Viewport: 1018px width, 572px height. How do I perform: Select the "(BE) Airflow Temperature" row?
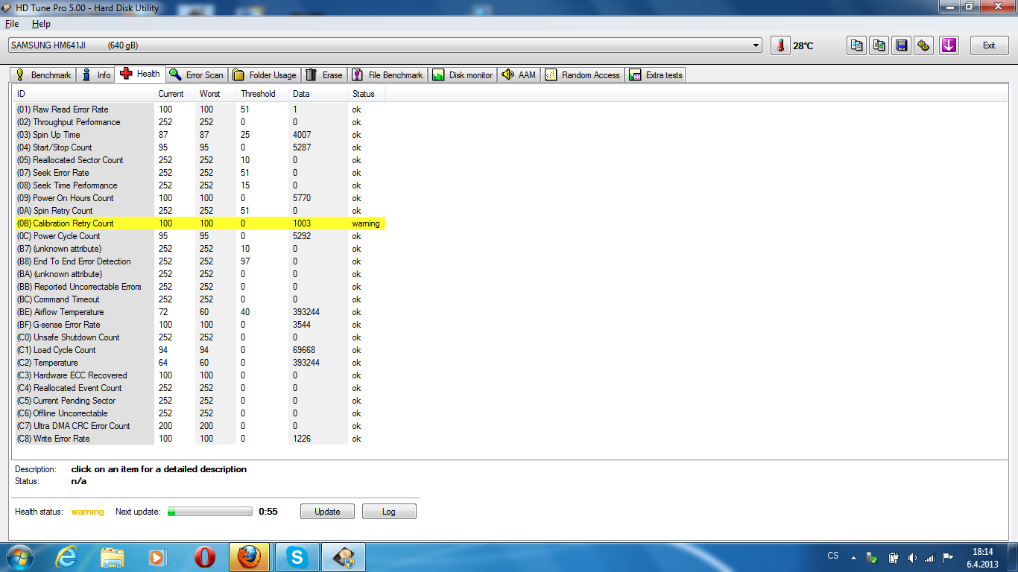199,312
